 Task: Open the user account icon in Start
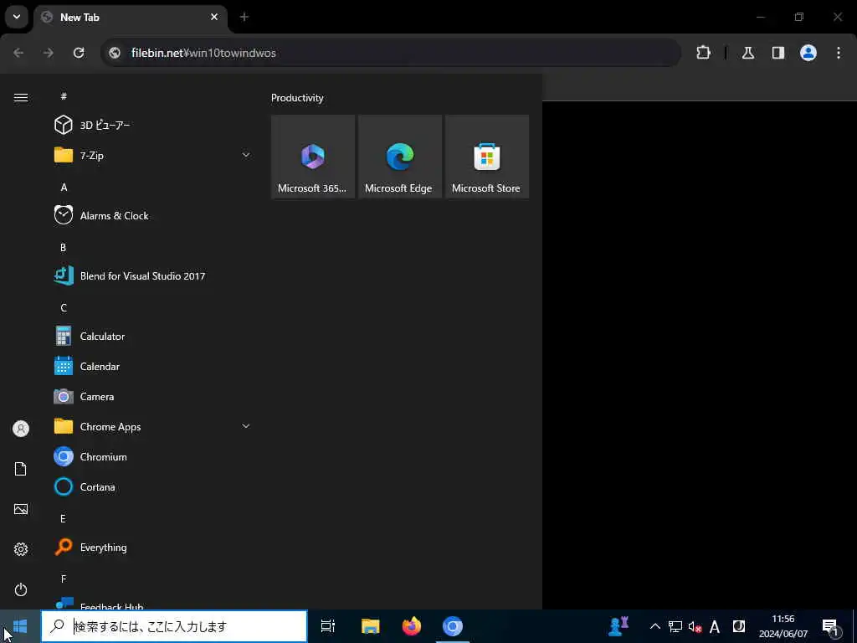point(21,429)
